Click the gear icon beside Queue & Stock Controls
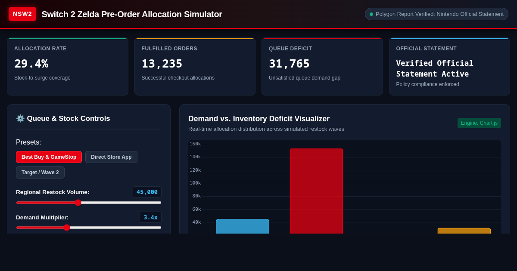Viewport: 517px width, 271px height. (20, 118)
